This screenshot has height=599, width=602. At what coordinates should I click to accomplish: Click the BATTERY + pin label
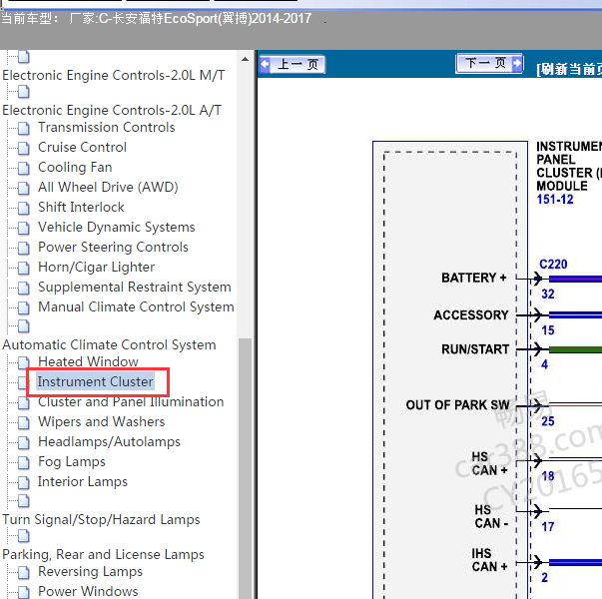(x=474, y=278)
